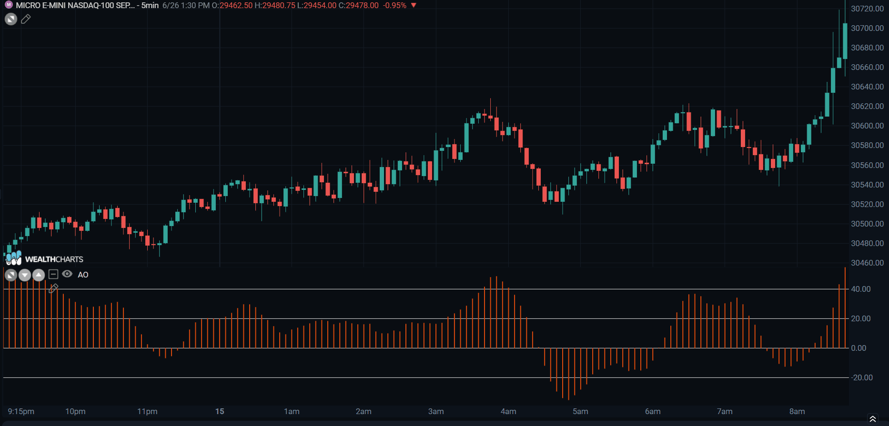Viewport: 889px width, 426px height.
Task: Click the open value O:29462.50
Action: tap(232, 5)
